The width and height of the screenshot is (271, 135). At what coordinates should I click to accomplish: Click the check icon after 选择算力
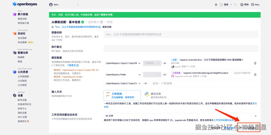[101, 22]
